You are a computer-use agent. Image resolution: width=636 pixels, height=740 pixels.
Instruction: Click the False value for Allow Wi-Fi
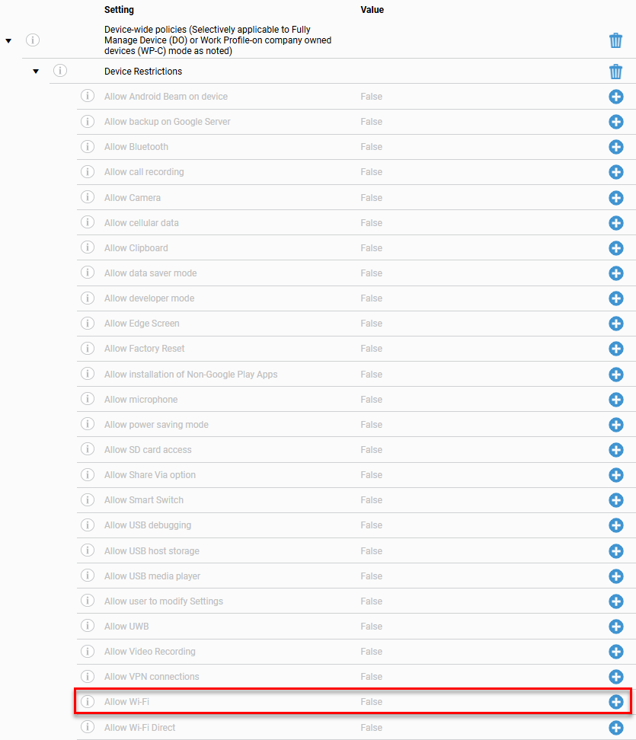371,702
